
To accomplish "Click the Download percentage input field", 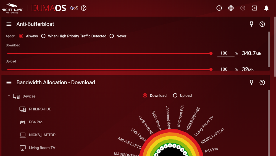I will point(226,53).
